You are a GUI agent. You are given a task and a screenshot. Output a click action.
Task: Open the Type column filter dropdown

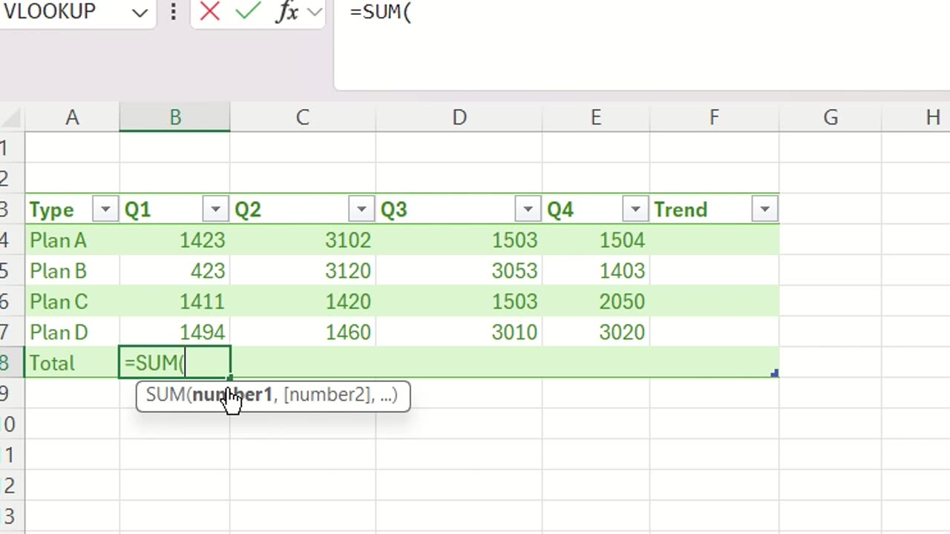click(x=105, y=210)
